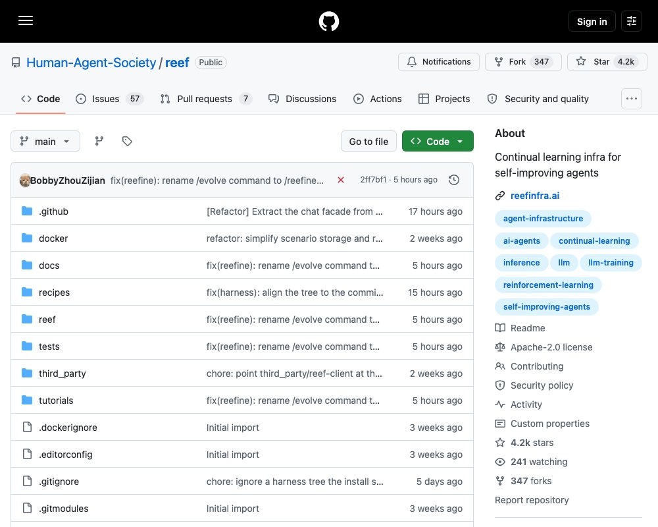
Task: Open commit hash 2ff7bf1
Action: pyautogui.click(x=373, y=180)
